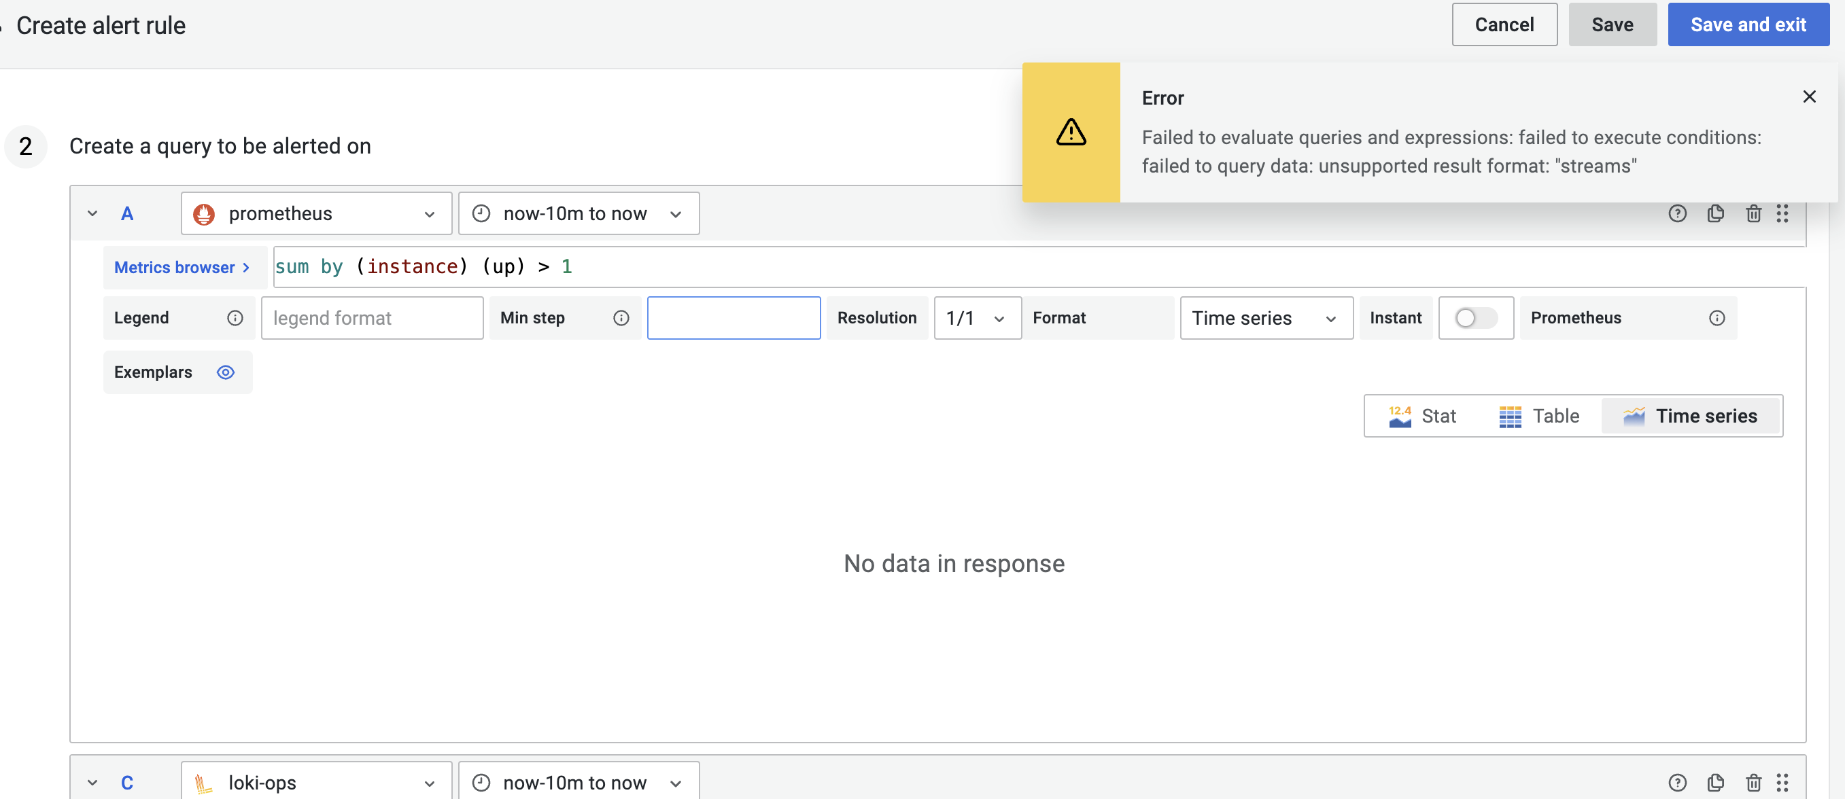The image size is (1845, 799).
Task: Click the clock icon in query A time picker
Action: [x=480, y=213]
